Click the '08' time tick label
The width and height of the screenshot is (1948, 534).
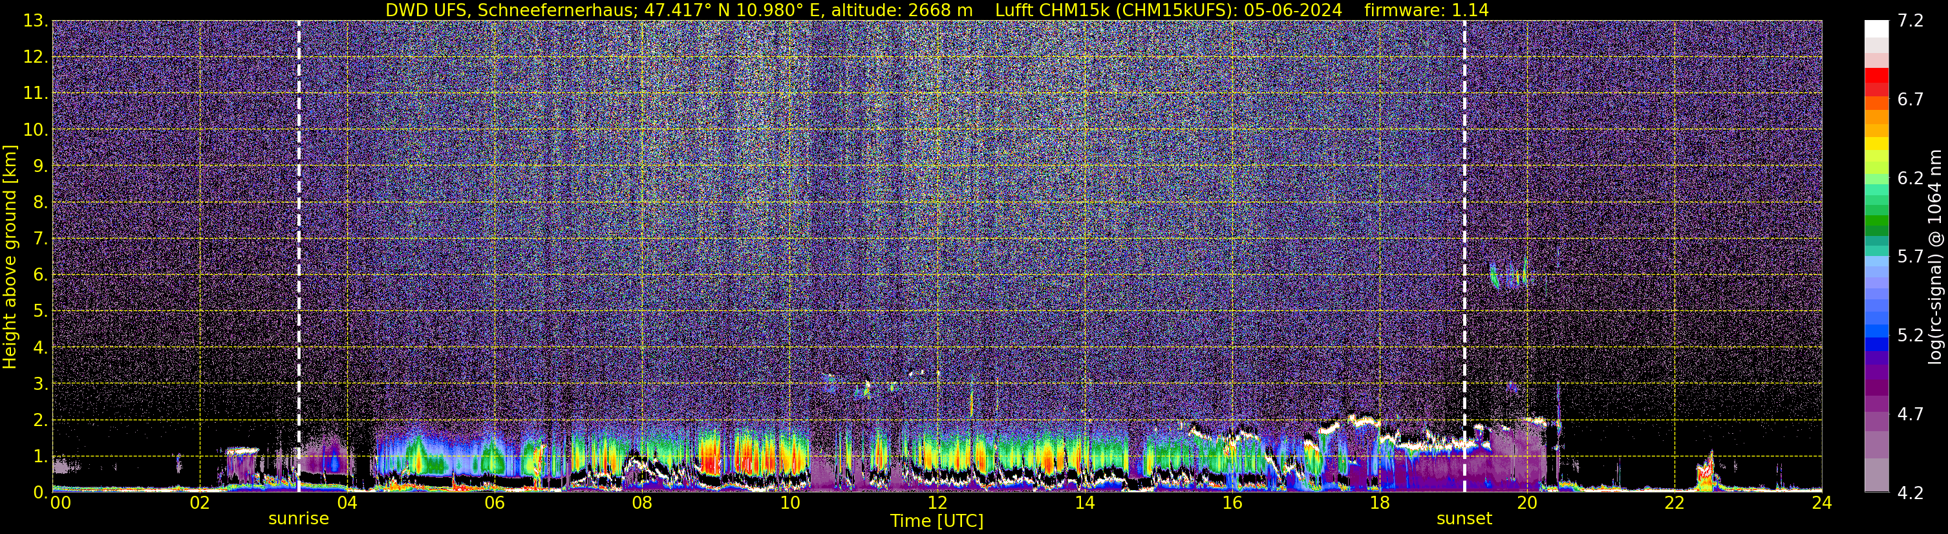642,503
